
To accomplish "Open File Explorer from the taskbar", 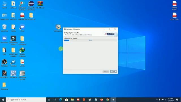I will pyautogui.click(x=72, y=99).
